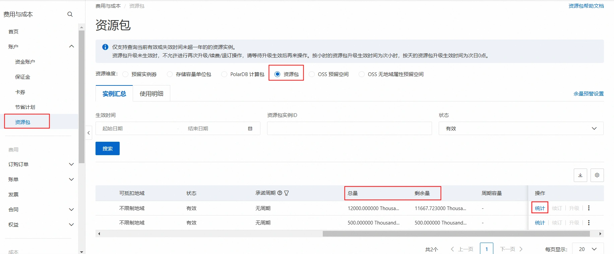Click the sidebar scrollbar down arrow
614x254 pixels.
click(x=81, y=251)
